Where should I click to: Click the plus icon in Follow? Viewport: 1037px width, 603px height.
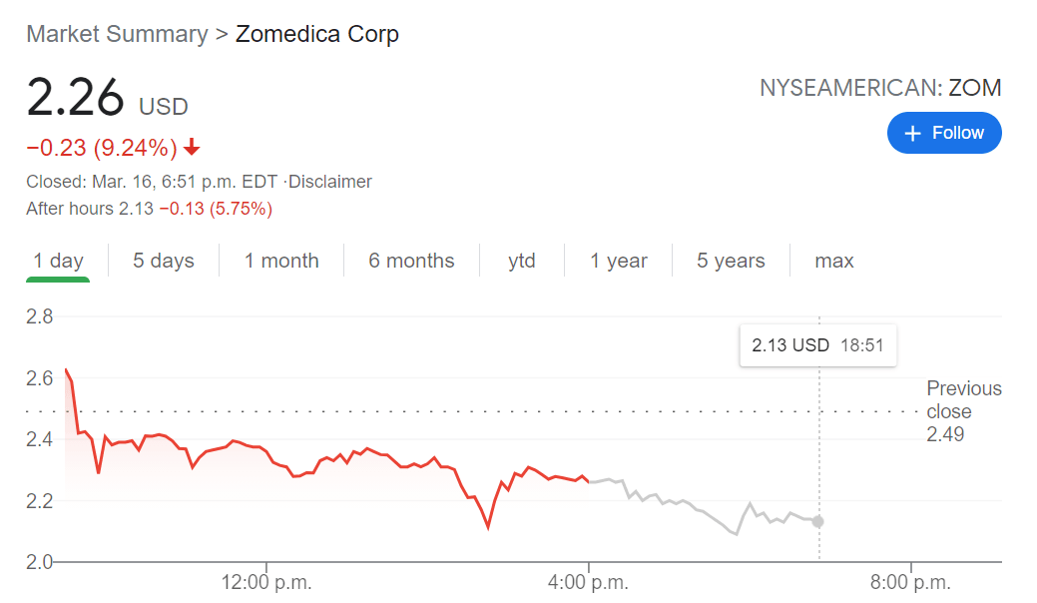pos(912,133)
